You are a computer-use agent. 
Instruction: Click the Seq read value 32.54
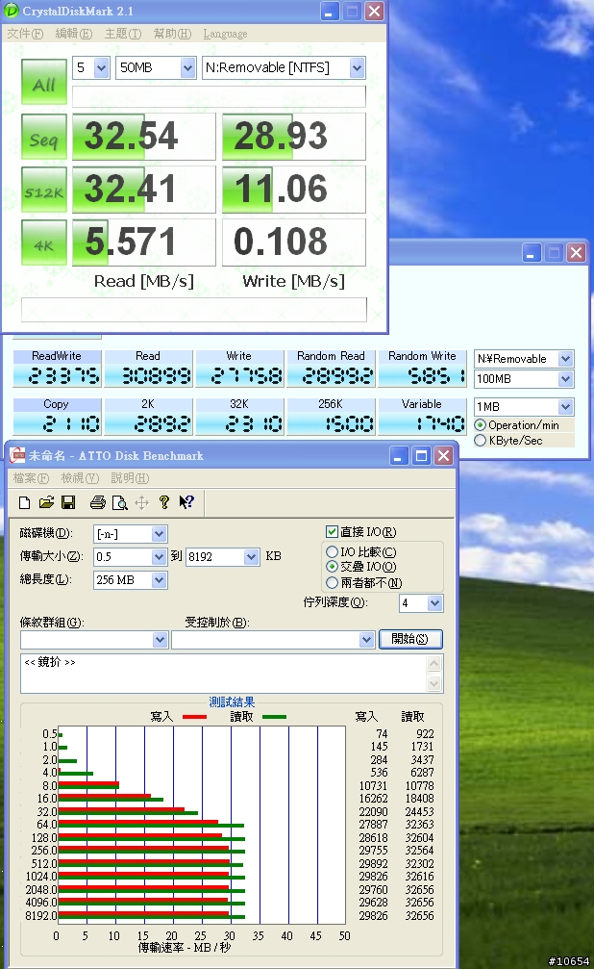[x=144, y=137]
